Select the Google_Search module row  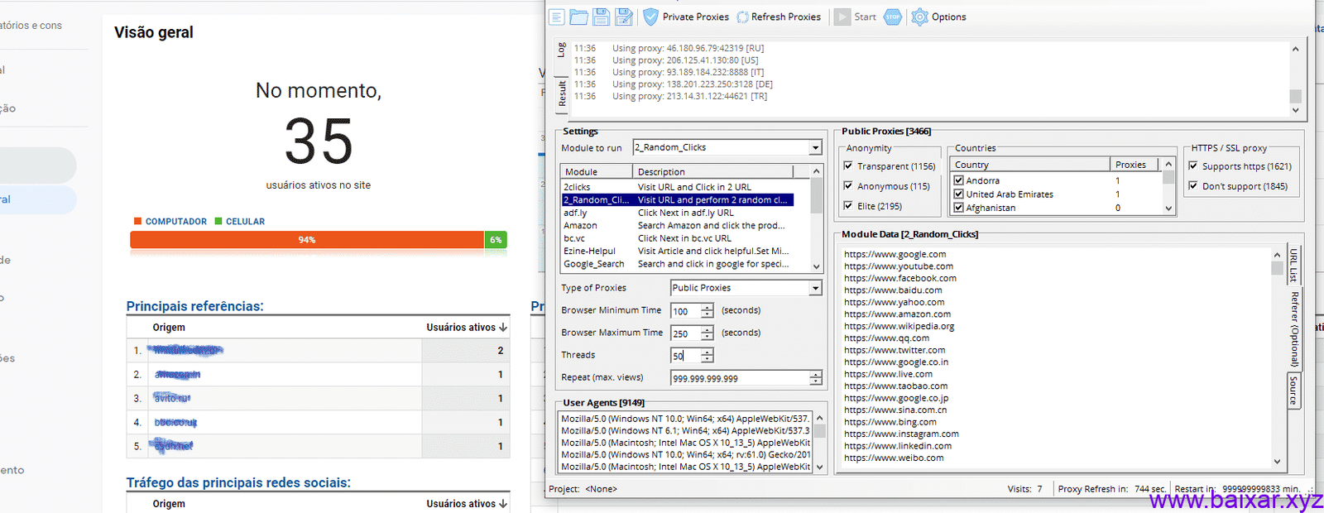[678, 264]
